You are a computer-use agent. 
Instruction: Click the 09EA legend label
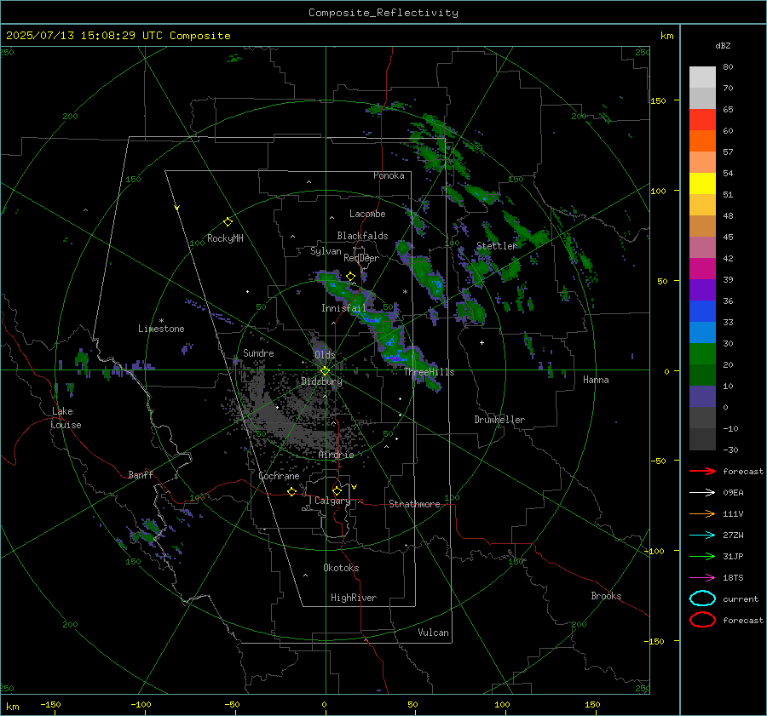coord(733,493)
